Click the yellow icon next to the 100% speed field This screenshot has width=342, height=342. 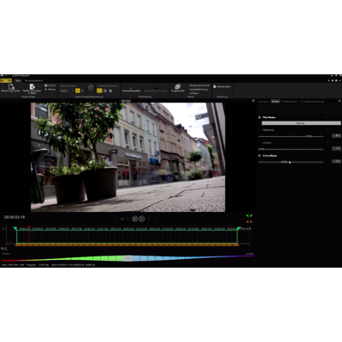point(78,91)
